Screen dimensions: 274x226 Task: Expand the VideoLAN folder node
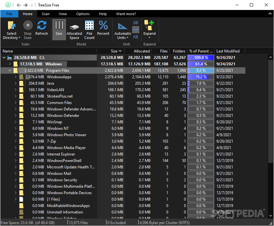pos(15,90)
